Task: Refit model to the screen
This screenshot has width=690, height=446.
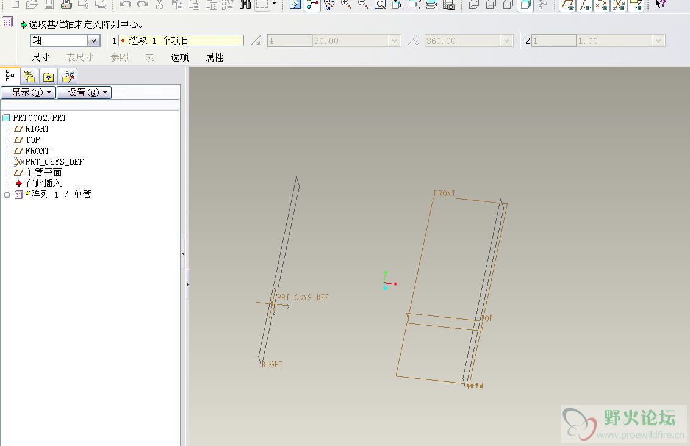Action: coord(380,4)
